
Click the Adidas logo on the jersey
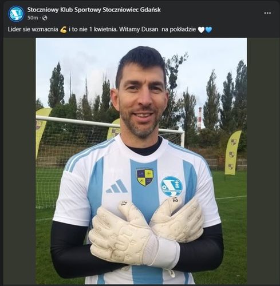[x=117, y=186]
